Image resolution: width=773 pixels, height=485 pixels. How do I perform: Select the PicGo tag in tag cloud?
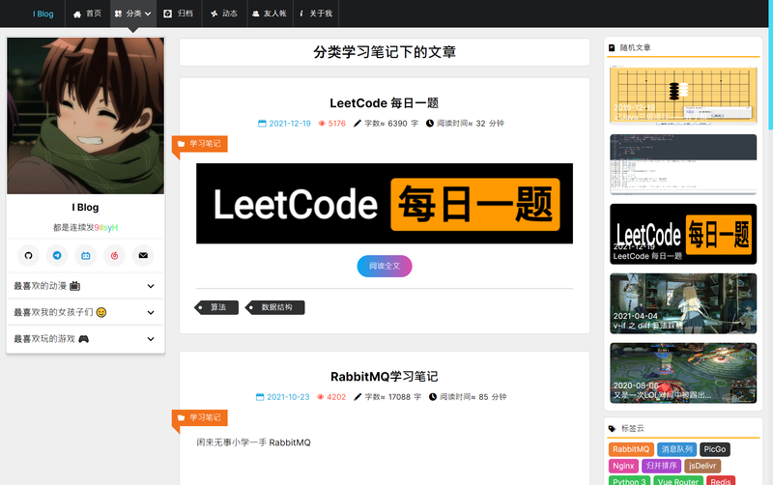(x=715, y=449)
